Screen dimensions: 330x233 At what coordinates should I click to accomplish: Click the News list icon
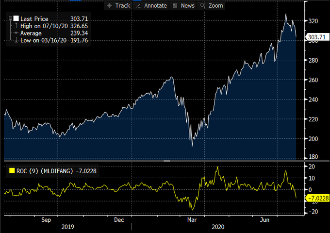pyautogui.click(x=175, y=6)
